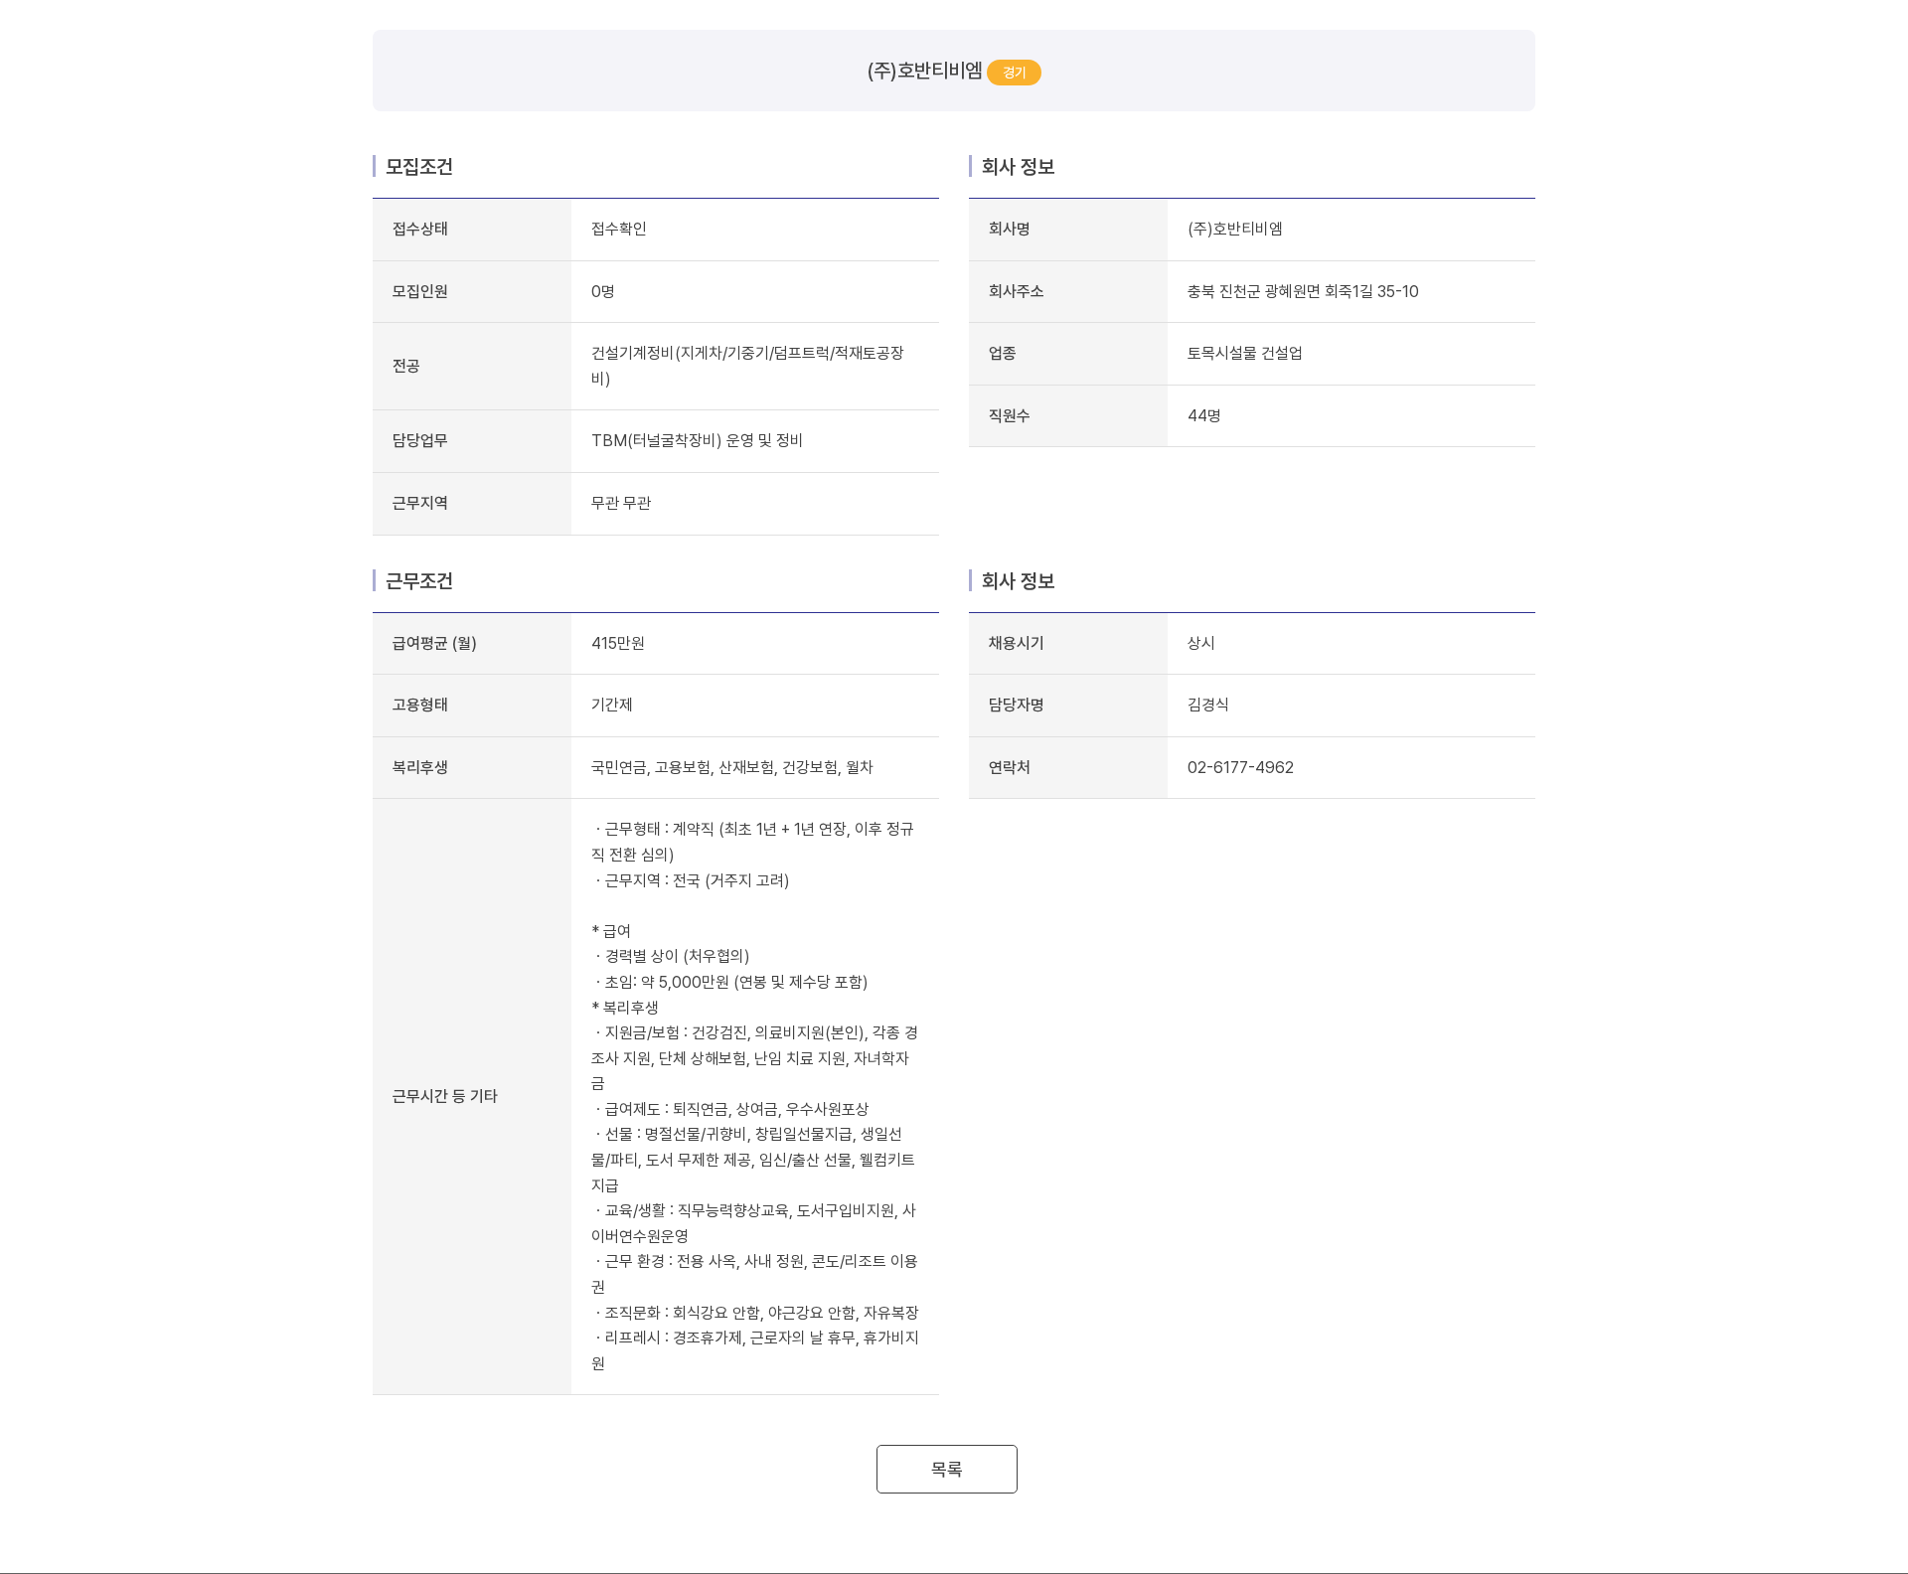Click the 직원수 row label
1908x1574 pixels.
(1010, 416)
